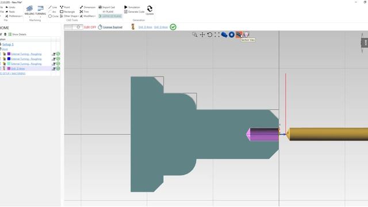The image size is (368, 207).
Task: Click the drill tool icon in status bar
Action: click(x=133, y=27)
